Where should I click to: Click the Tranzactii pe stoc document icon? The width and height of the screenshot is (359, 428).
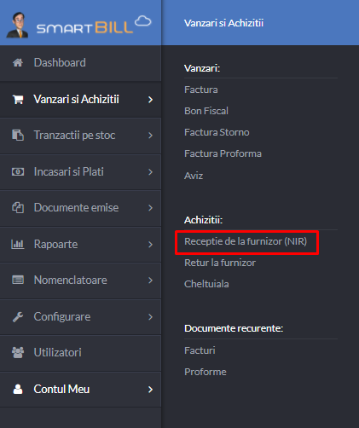(x=18, y=135)
